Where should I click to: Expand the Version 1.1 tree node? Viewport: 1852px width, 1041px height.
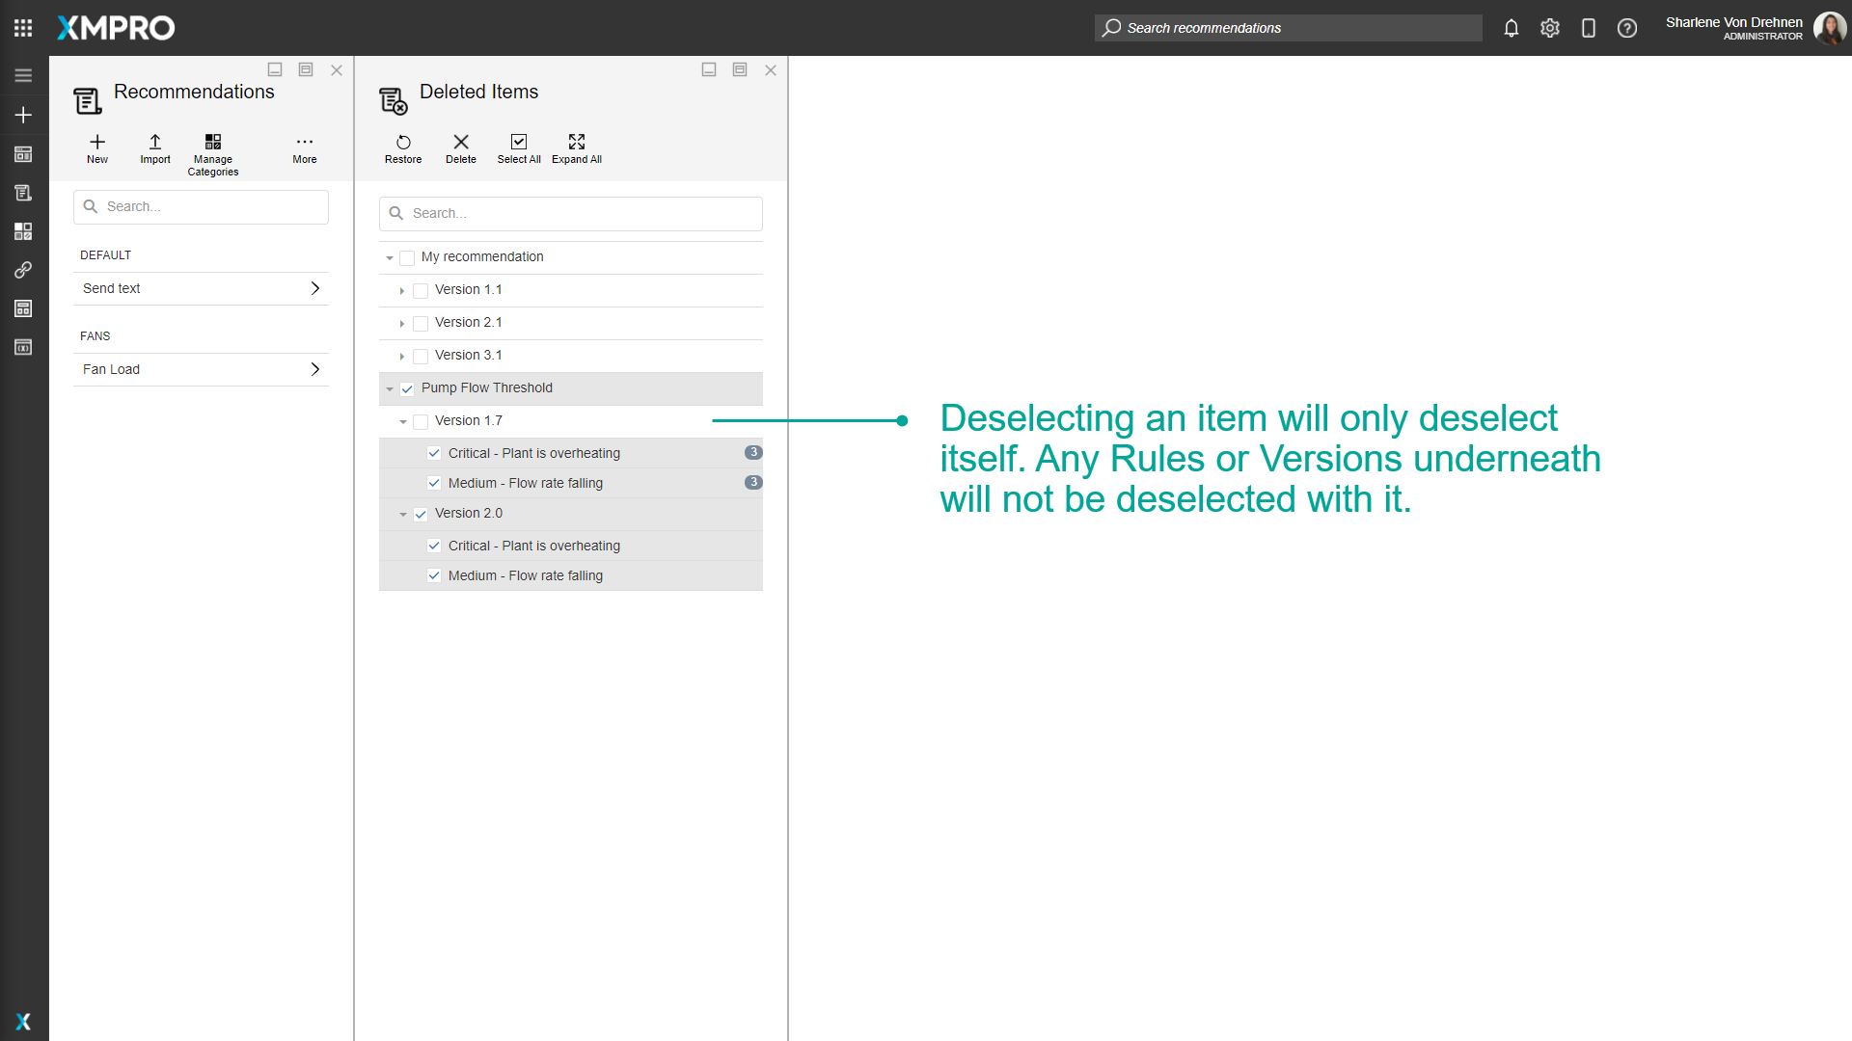click(x=402, y=290)
